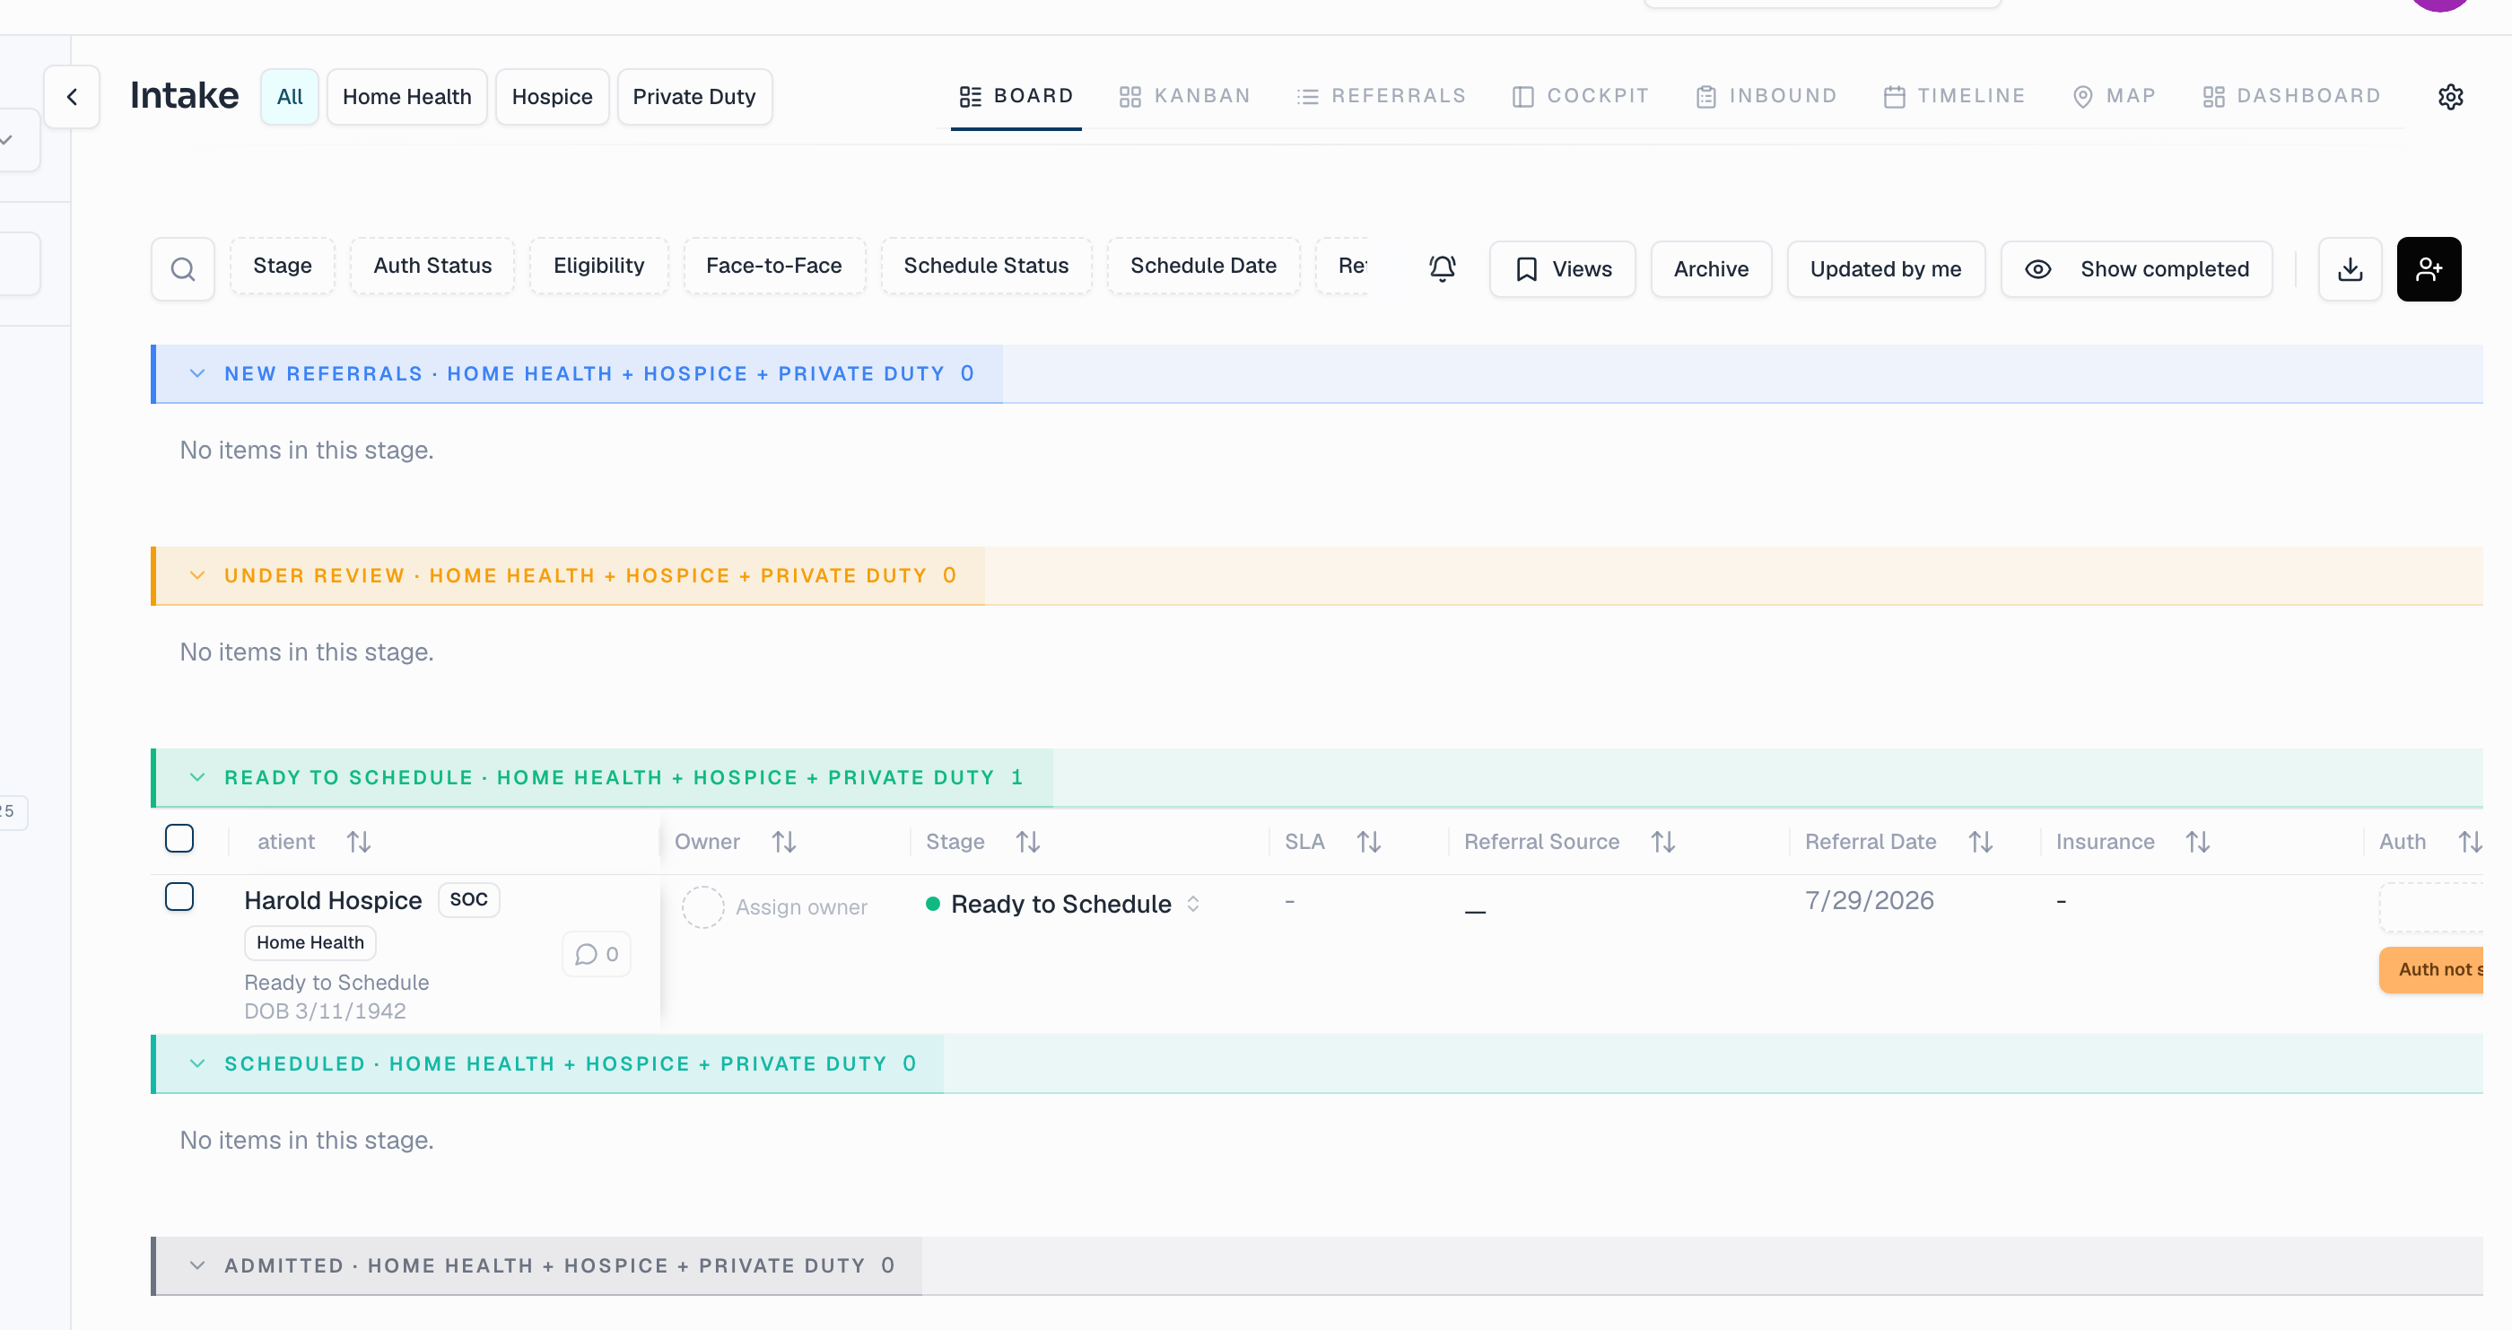Collapse the Scheduled section
The width and height of the screenshot is (2512, 1330).
coord(197,1063)
